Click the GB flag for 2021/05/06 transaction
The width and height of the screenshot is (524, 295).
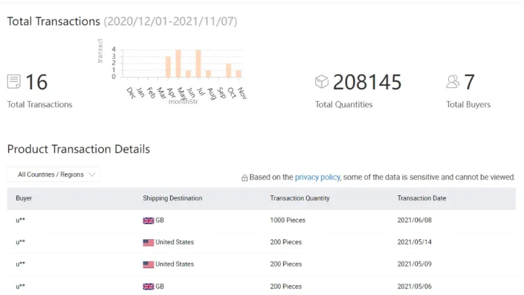point(148,286)
